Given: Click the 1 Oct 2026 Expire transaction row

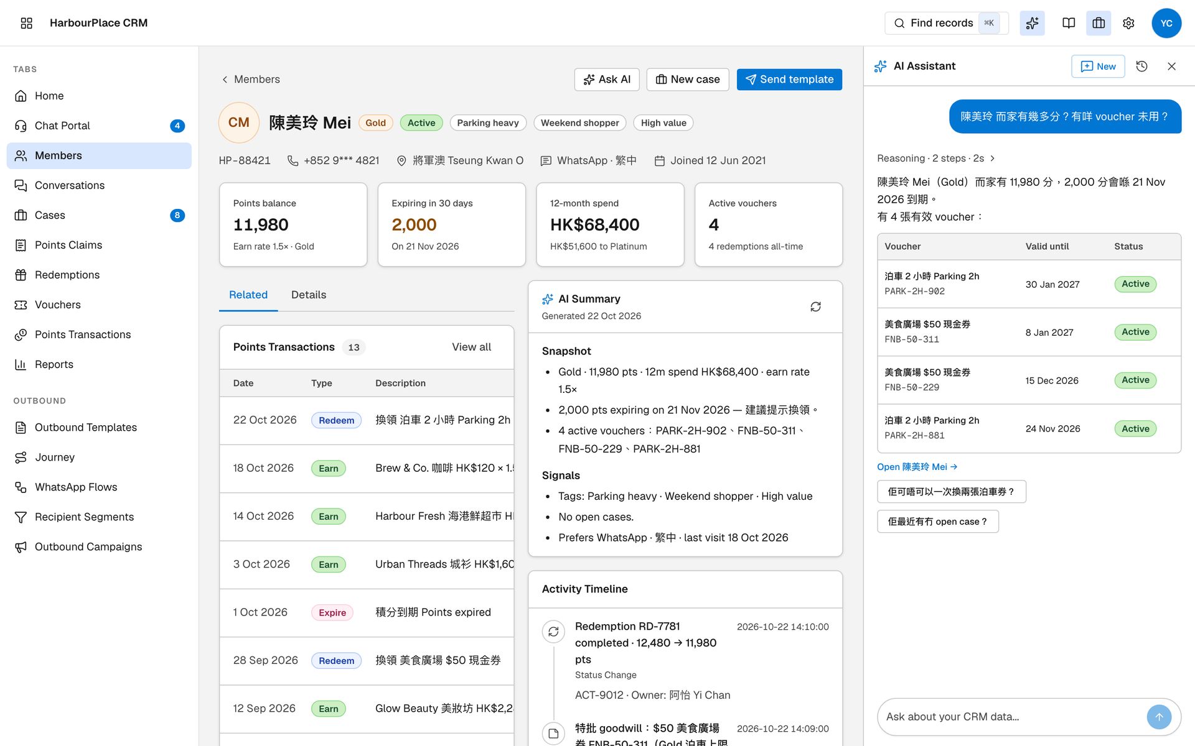Looking at the screenshot, I should tap(367, 613).
